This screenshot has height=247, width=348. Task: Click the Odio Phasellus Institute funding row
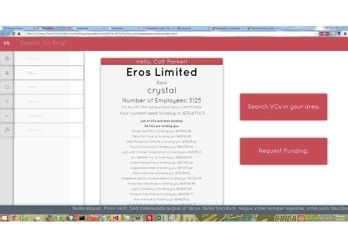point(162,141)
